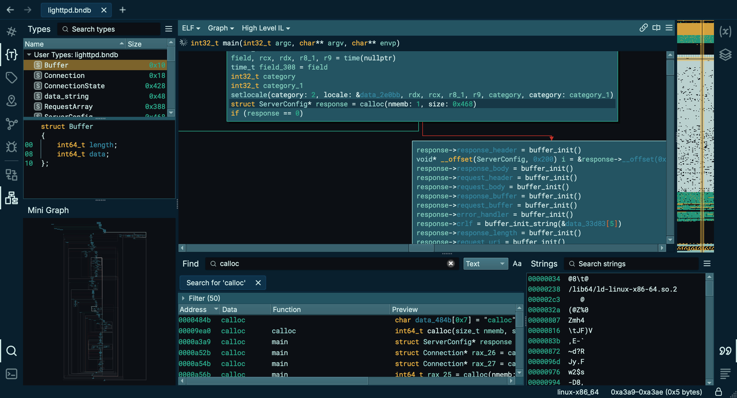Open the Text search type dropdown
Screen dimensions: 737x398
485,264
